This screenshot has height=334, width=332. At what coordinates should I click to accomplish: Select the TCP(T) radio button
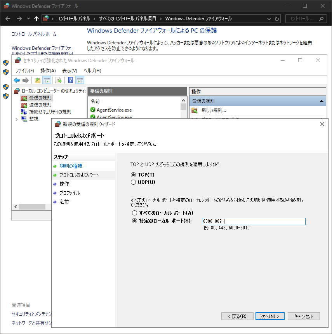point(133,175)
